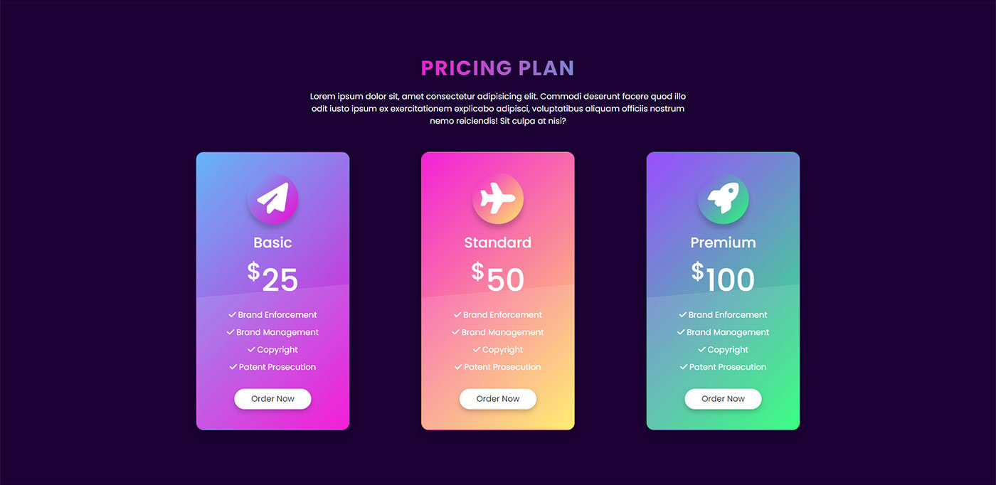The height and width of the screenshot is (485, 996).
Task: Click the Lorem ipsum description paragraph
Action: pos(498,109)
